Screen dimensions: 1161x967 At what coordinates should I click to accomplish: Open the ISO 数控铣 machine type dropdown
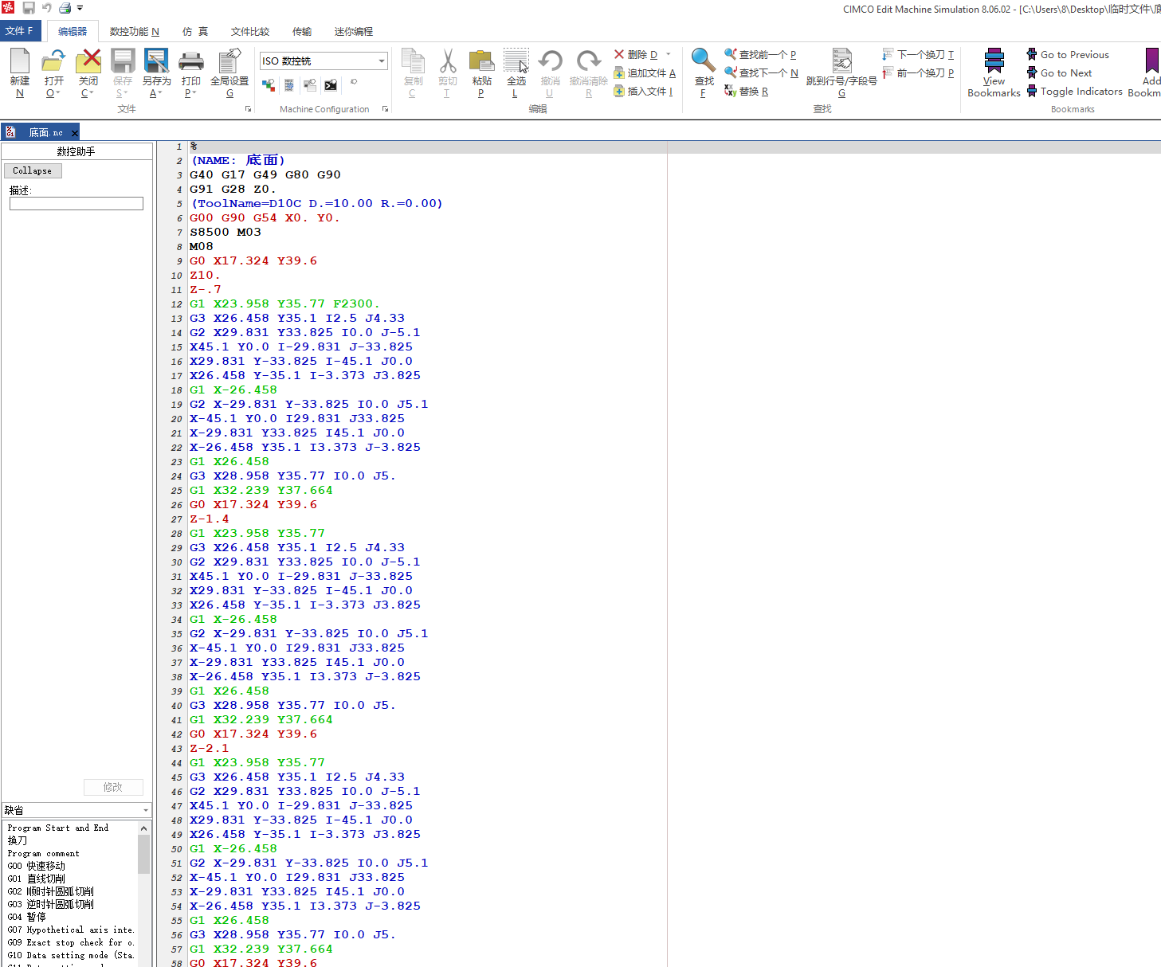click(x=382, y=61)
